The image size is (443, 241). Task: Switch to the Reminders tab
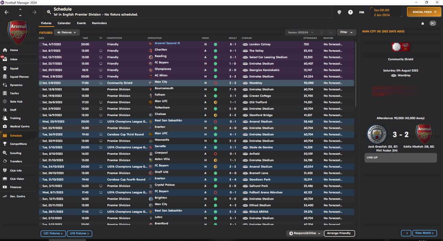99,23
